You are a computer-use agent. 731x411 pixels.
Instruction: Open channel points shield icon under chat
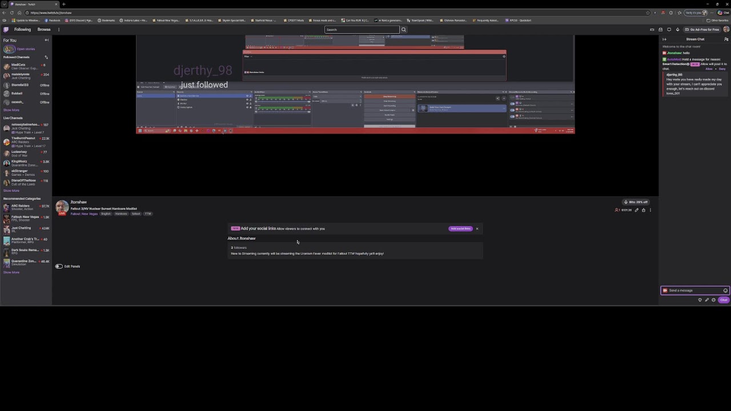pyautogui.click(x=700, y=300)
